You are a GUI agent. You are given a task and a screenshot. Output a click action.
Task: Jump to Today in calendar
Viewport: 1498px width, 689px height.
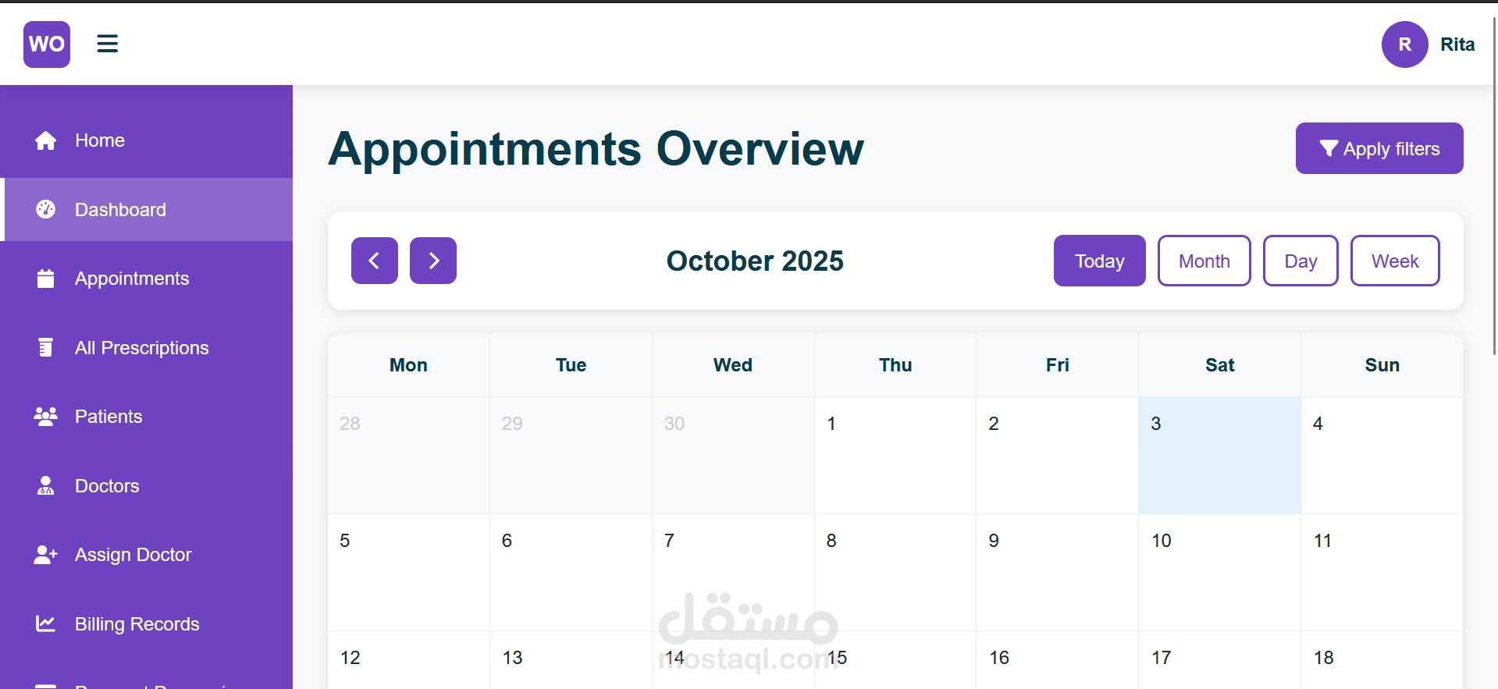[x=1099, y=261]
